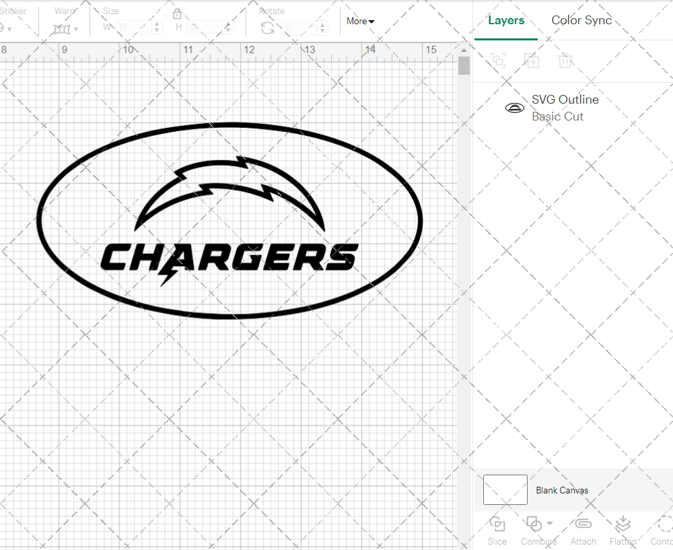Viewport: 673px width, 550px height.
Task: Toggle the aspect ratio lock icon
Action: pos(176,14)
